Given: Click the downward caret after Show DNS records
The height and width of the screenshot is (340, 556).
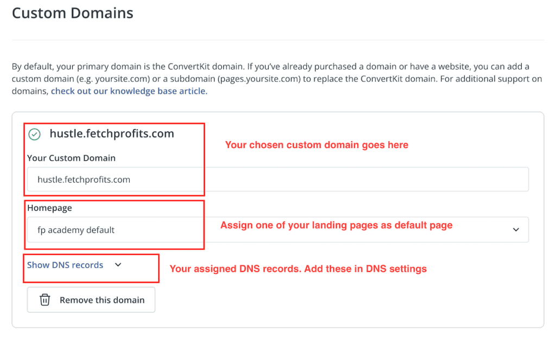Looking at the screenshot, I should 117,265.
